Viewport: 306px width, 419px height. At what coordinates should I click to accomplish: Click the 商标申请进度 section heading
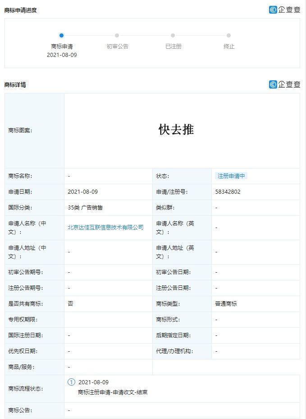pos(21,10)
